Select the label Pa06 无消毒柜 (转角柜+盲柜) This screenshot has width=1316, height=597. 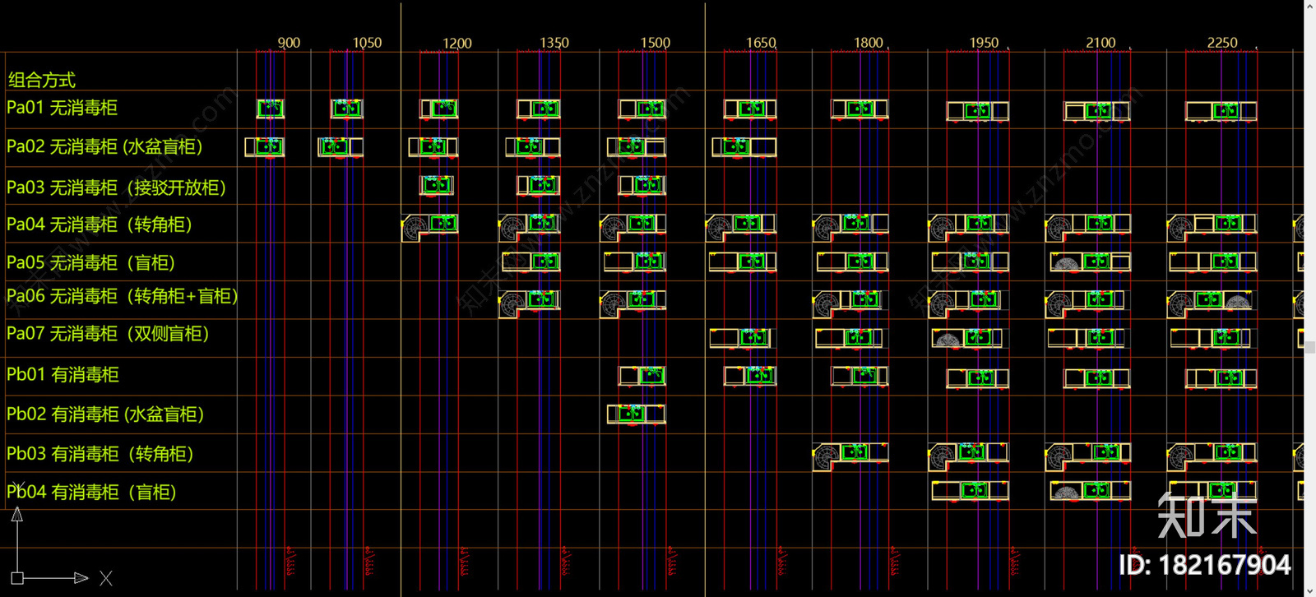[x=123, y=296]
